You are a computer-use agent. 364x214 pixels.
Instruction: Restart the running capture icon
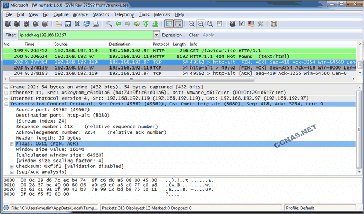pyautogui.click(x=45, y=24)
